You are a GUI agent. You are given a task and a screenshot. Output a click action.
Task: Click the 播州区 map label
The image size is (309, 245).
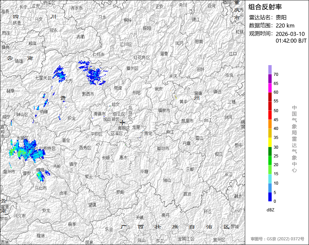(132, 68)
